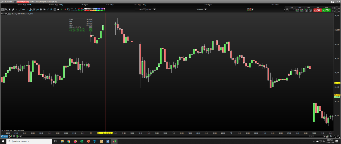The width and height of the screenshot is (341, 144).
Task: Click the taskbar search box
Action: click(x=29, y=141)
